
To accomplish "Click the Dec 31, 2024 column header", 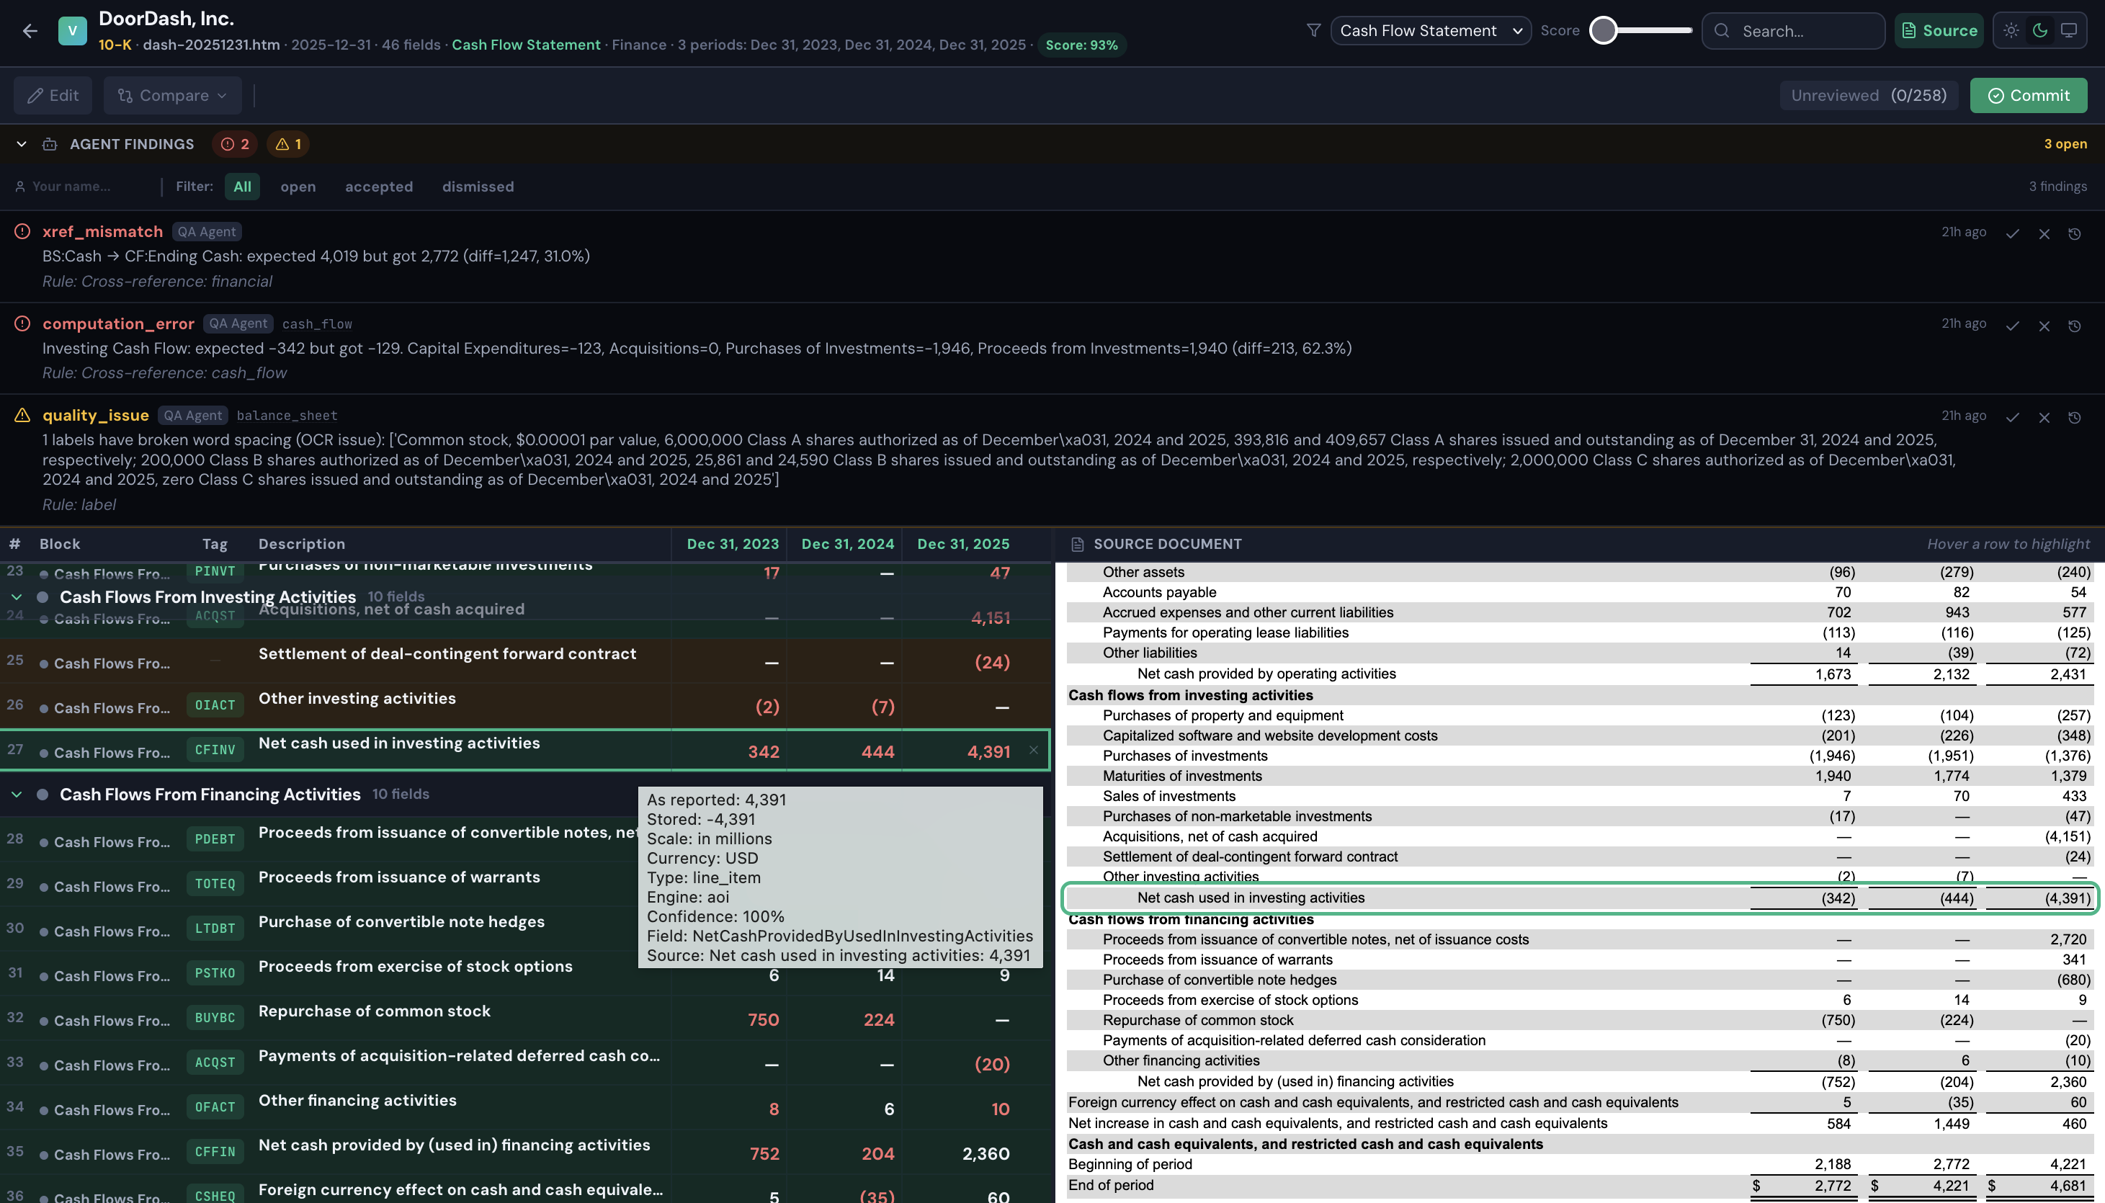I will tap(848, 544).
